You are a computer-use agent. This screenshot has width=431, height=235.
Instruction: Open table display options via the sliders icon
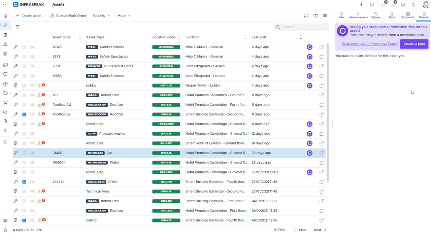pyautogui.click(x=325, y=15)
